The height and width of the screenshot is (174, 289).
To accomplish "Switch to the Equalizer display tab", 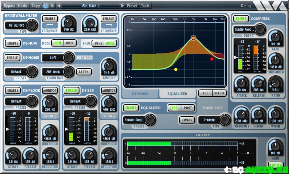I will pos(177,94).
